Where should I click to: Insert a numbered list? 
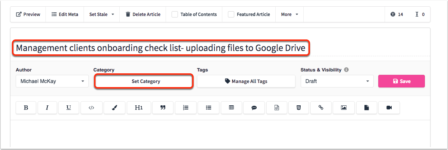pos(186,108)
